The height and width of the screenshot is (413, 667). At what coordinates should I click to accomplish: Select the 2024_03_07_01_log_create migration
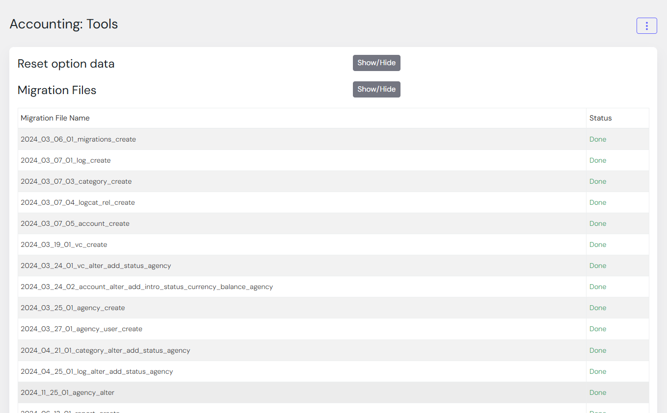pyautogui.click(x=65, y=160)
